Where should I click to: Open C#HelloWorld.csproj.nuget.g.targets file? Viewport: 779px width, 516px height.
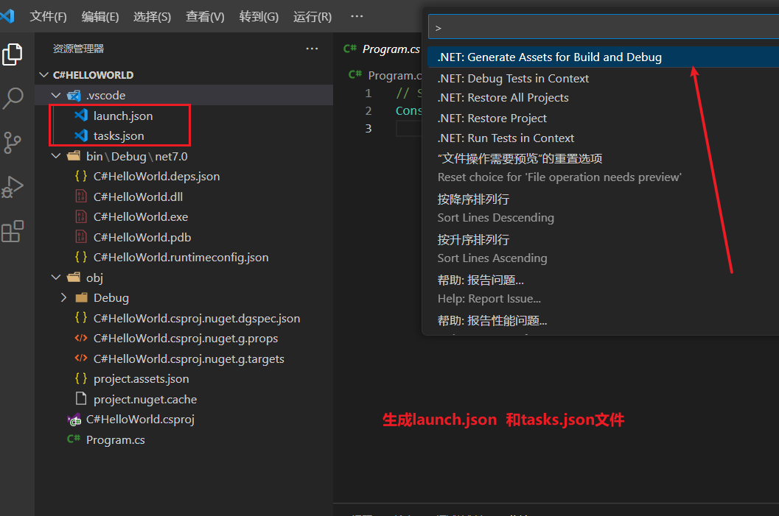pos(189,358)
